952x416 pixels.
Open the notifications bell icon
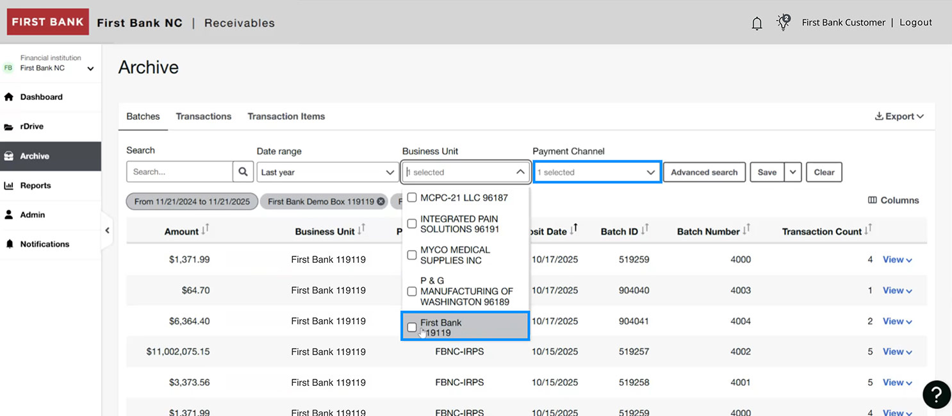click(757, 22)
